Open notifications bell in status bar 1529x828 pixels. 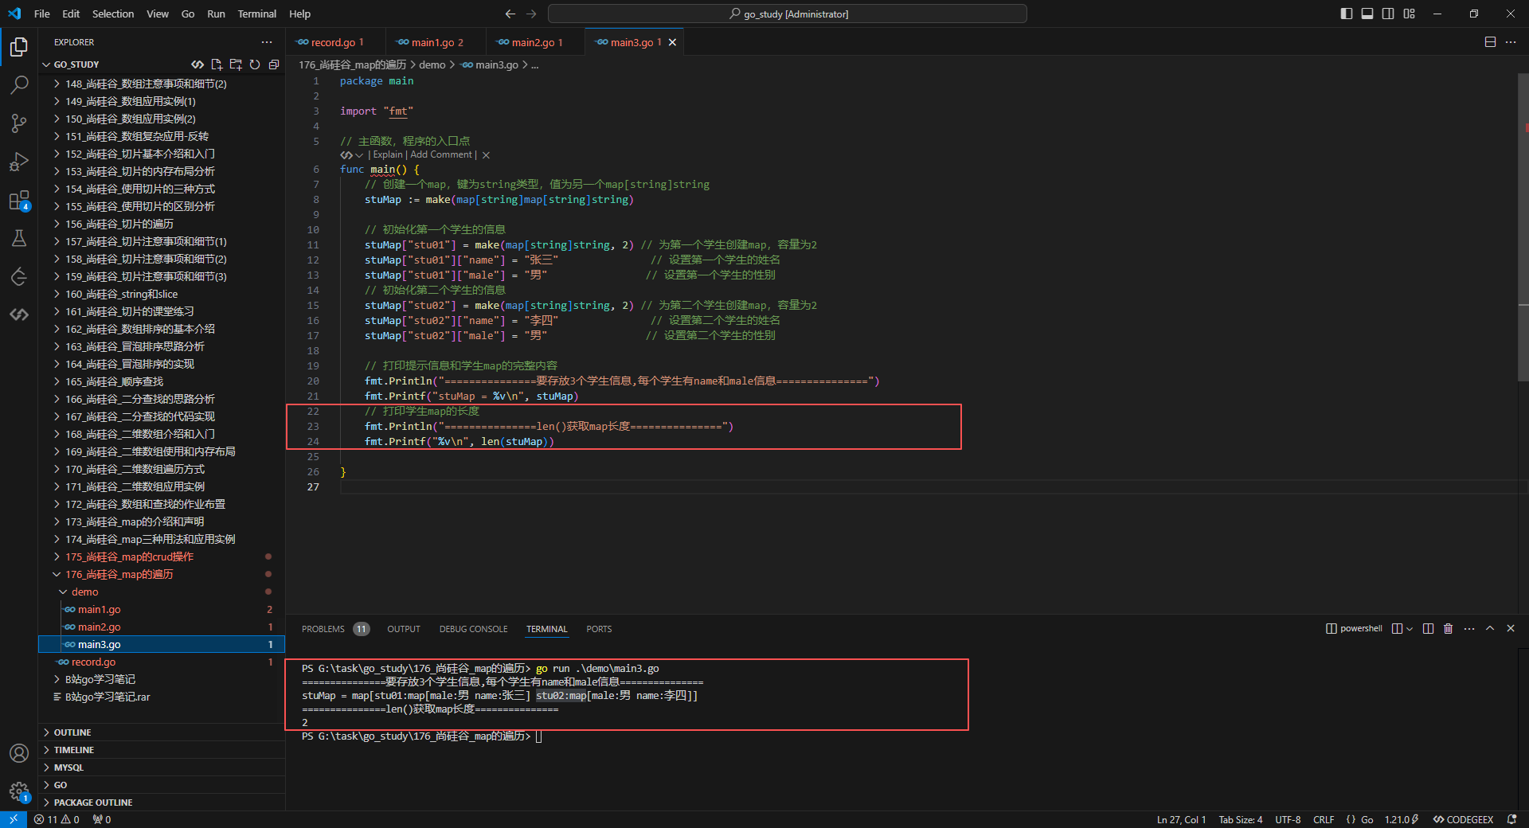(1512, 819)
